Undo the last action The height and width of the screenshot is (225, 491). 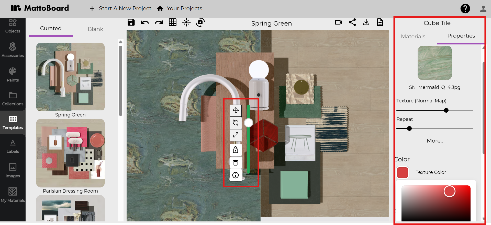tap(145, 22)
